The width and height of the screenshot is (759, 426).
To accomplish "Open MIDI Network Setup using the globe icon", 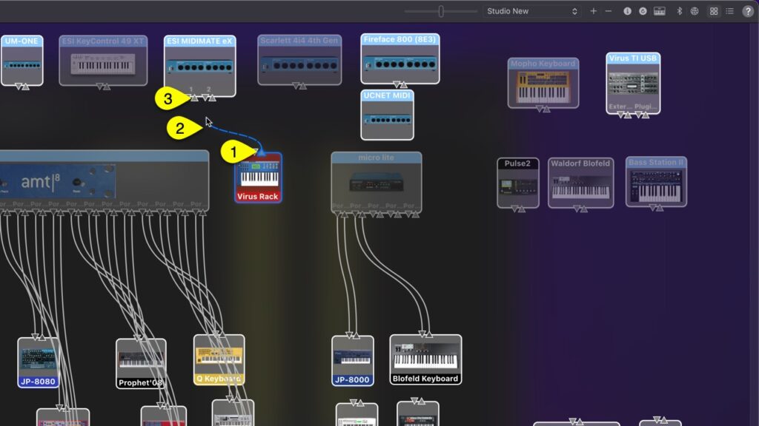I will click(x=695, y=11).
